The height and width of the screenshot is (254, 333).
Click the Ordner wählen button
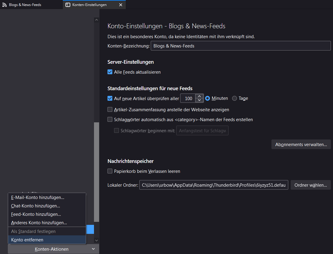(310, 185)
